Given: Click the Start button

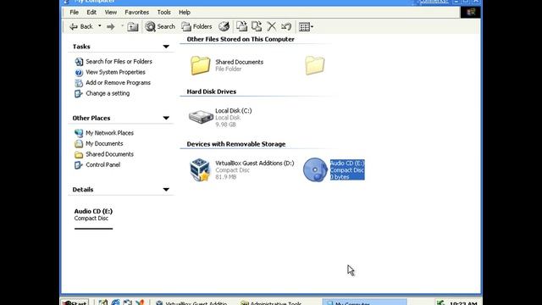Looking at the screenshot, I should 75,302.
